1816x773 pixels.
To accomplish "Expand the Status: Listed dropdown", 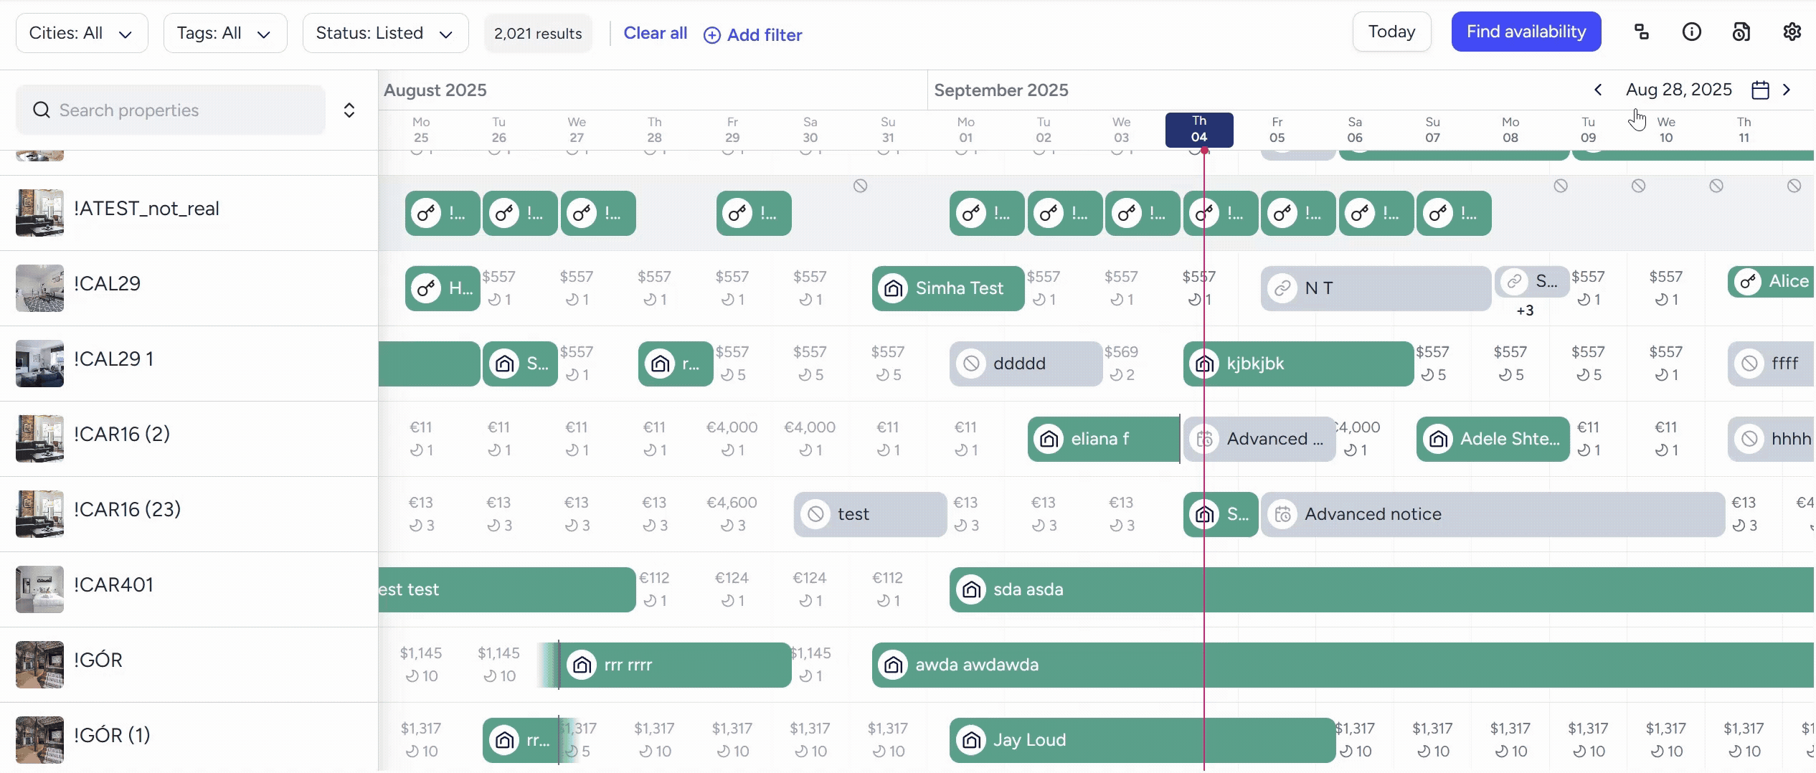I will click(x=384, y=32).
